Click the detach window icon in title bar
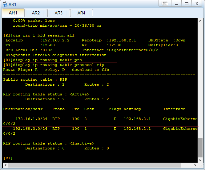Screen dimensions: 205x170 (165, 3)
